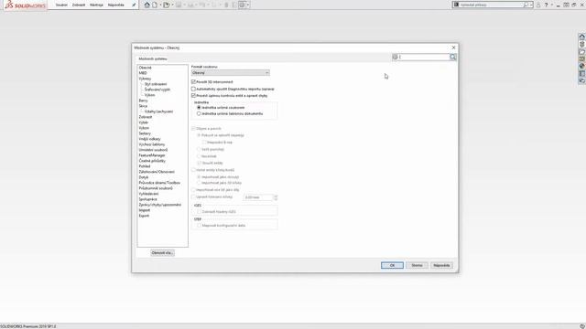Click the Storno button
Image resolution: width=586 pixels, height=329 pixels.
(417, 265)
